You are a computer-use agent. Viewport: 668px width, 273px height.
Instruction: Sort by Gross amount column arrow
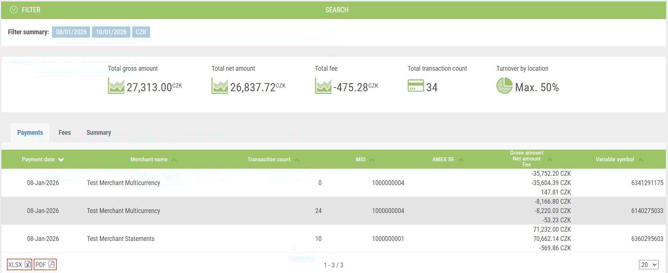(x=550, y=159)
